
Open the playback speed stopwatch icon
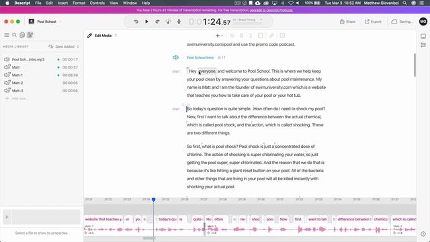[168, 22]
